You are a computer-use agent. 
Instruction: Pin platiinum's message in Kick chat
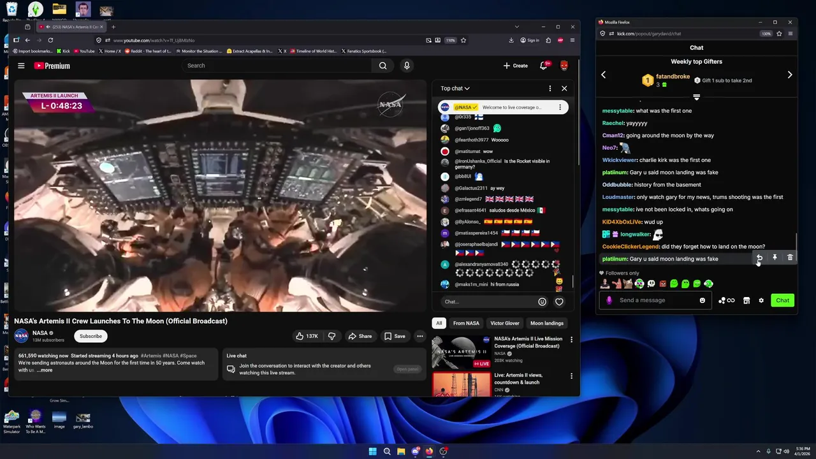click(x=775, y=258)
